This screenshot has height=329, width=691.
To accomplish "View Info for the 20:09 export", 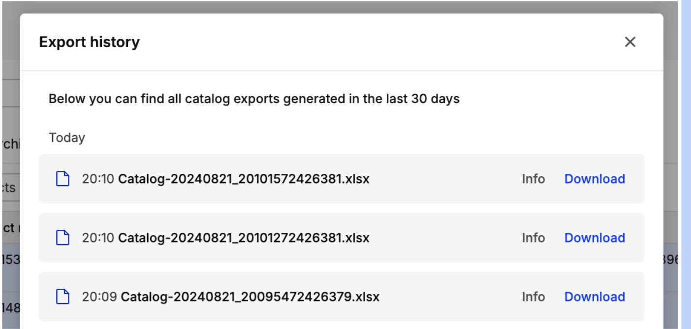I will tap(533, 297).
